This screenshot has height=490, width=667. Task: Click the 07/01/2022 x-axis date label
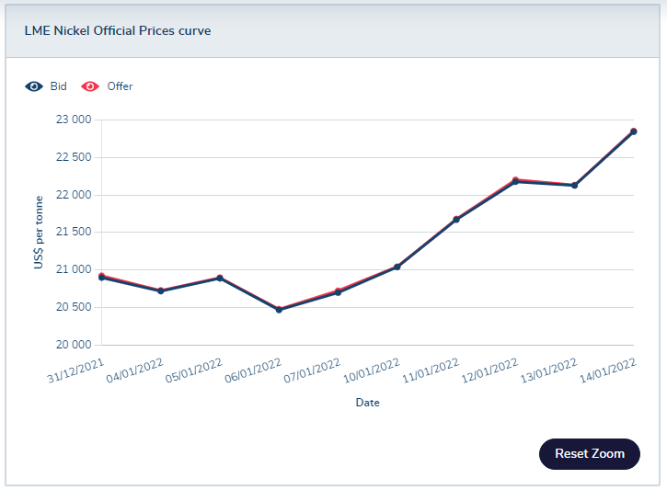312,370
